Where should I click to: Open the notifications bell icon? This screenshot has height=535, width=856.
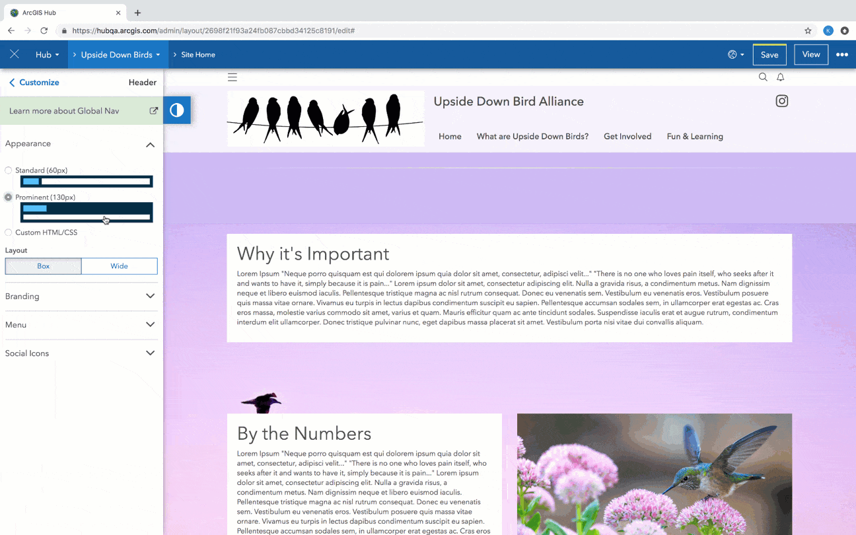click(x=780, y=77)
